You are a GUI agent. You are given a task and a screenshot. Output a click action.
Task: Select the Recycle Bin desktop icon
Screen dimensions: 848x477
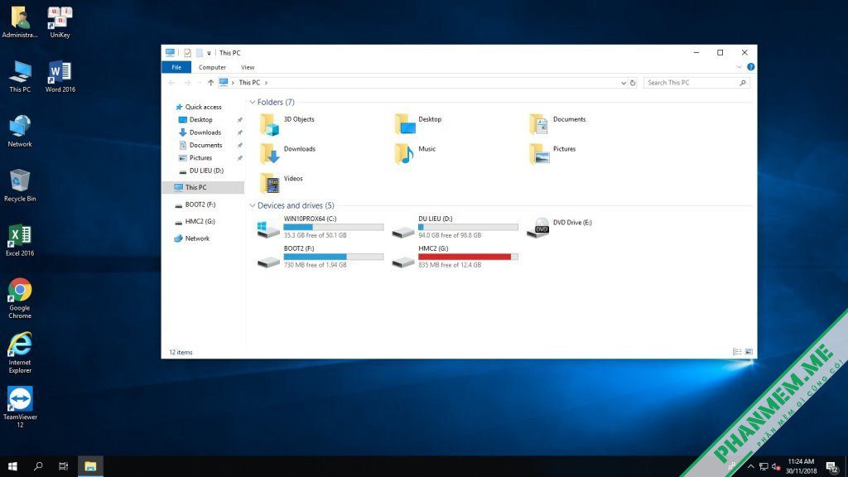tap(20, 185)
